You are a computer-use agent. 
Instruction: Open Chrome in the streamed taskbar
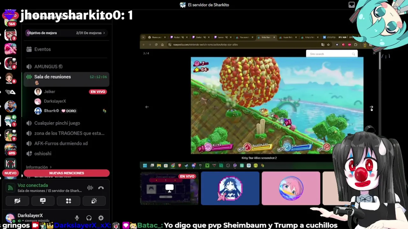(173, 165)
